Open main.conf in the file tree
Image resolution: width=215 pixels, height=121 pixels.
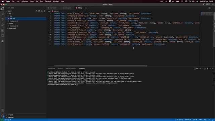pos(26,28)
